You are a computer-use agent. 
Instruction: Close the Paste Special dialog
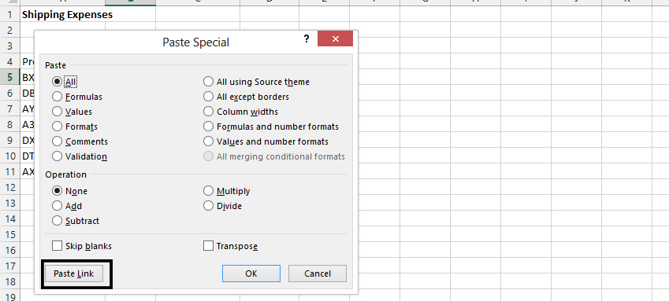[x=336, y=39]
